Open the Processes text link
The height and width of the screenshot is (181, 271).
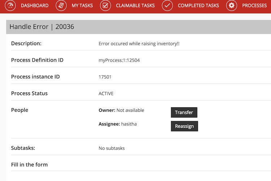click(254, 5)
